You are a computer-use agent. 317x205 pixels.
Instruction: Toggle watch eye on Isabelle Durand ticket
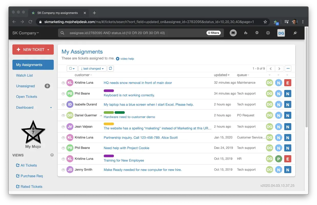tap(63, 105)
